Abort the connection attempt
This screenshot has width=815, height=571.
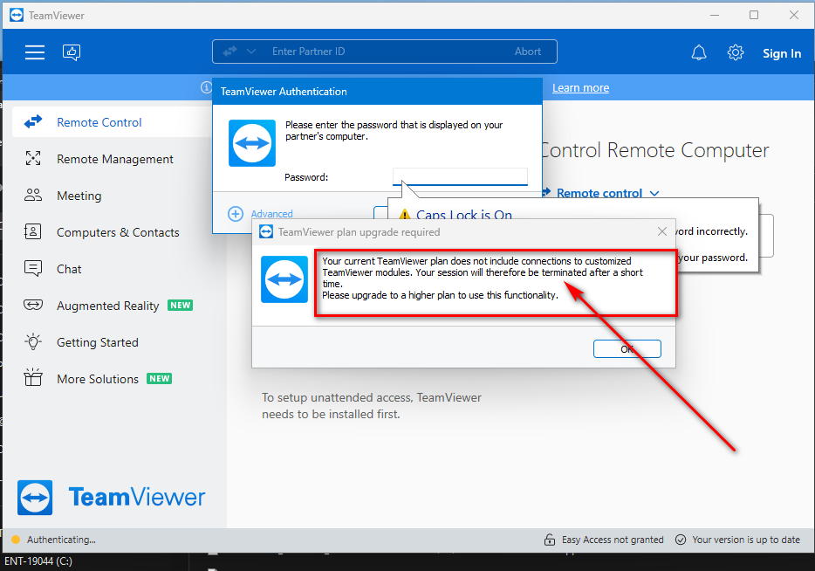[x=528, y=52]
